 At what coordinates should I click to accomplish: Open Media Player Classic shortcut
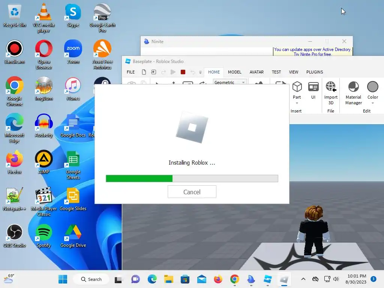pos(43,201)
